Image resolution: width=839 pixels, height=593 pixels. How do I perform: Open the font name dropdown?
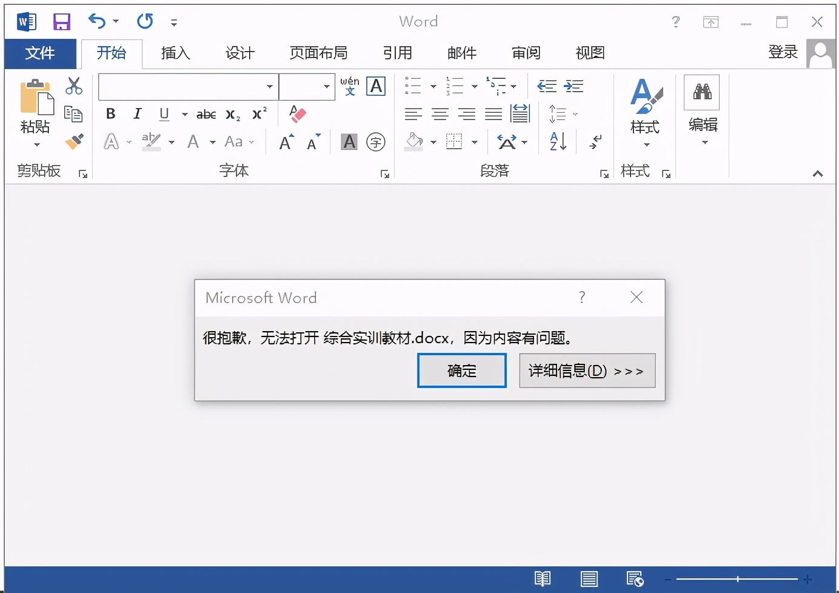click(x=270, y=87)
